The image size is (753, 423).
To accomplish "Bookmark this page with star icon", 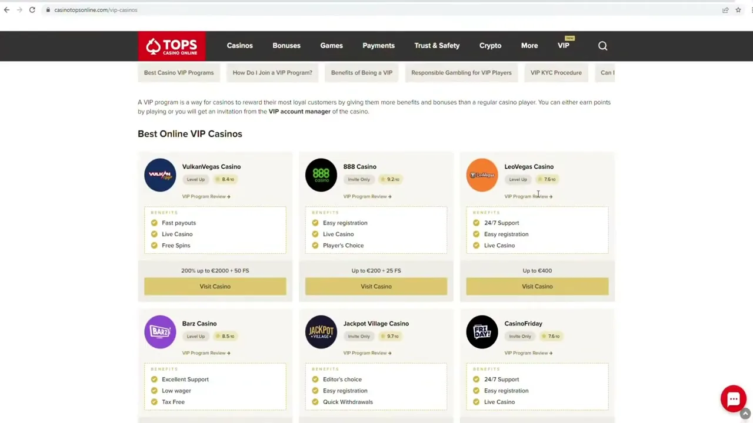I will click(738, 10).
